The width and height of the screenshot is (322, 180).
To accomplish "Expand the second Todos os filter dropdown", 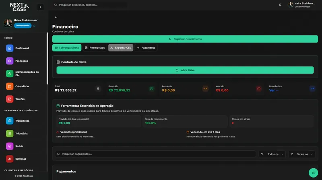I will point(301,154).
